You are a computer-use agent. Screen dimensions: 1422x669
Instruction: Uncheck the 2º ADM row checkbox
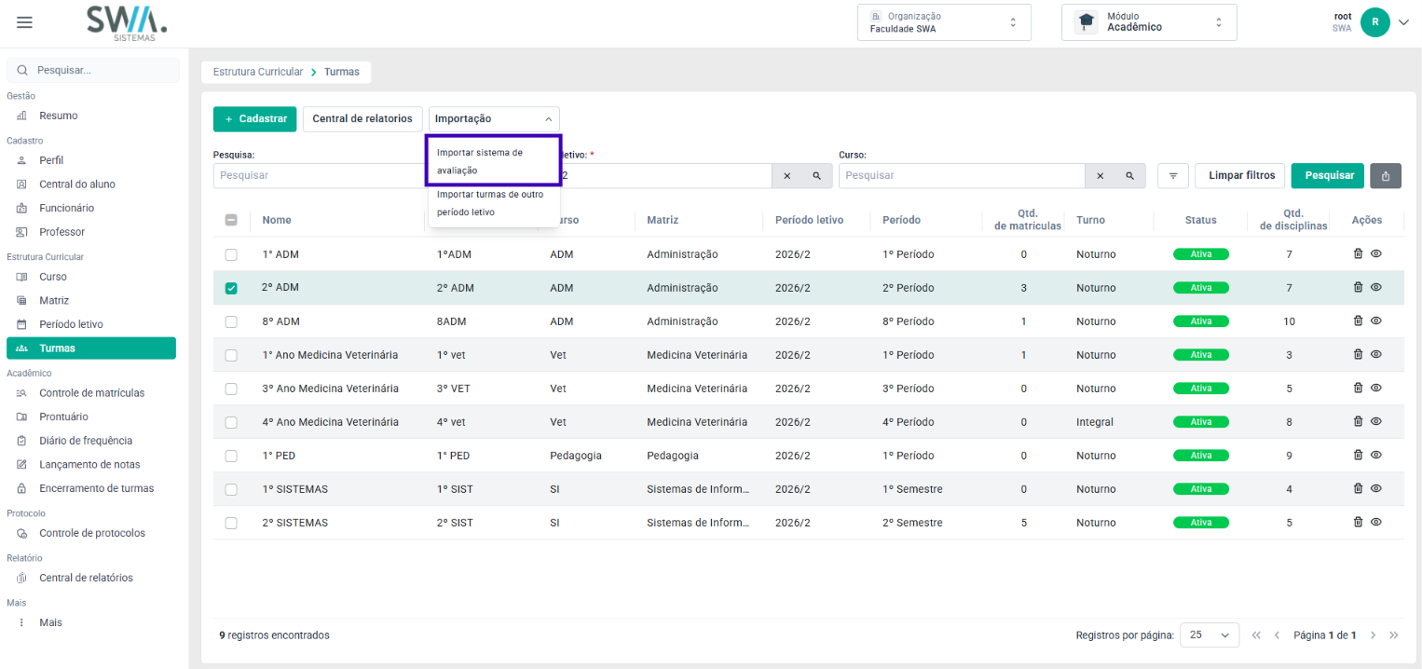coord(231,288)
